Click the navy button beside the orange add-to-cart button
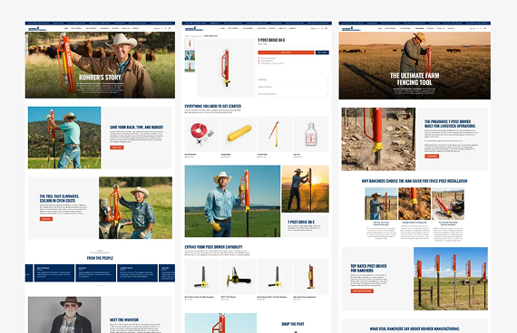The height and width of the screenshot is (333, 517). (x=322, y=52)
